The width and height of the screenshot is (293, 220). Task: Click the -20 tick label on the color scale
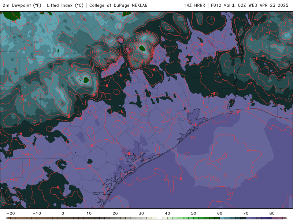point(11,213)
